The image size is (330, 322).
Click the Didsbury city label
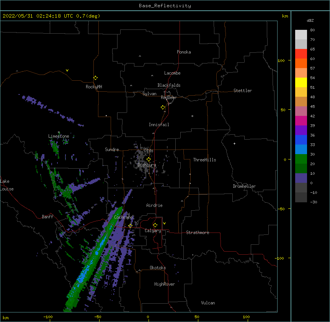pyautogui.click(x=147, y=165)
